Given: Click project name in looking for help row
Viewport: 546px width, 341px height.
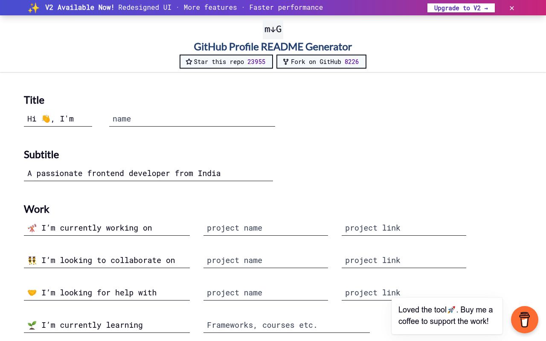Looking at the screenshot, I should pos(265,293).
